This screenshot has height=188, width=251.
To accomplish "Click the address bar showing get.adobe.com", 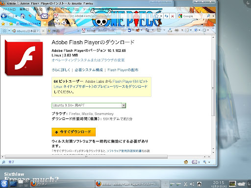I will tap(104, 16).
